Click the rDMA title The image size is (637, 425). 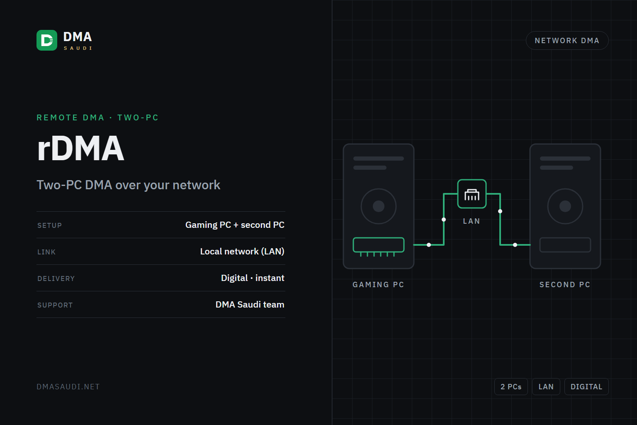click(80, 149)
